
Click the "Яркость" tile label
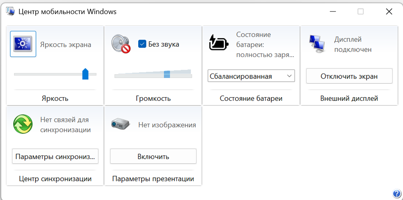tap(55, 98)
